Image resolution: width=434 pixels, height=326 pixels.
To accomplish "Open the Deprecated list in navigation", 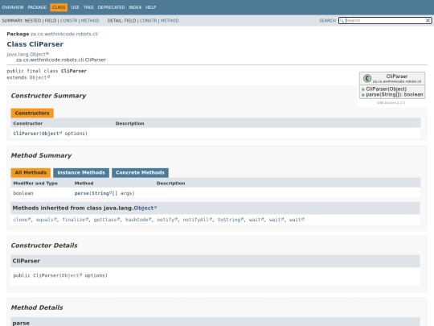I will tap(111, 7).
